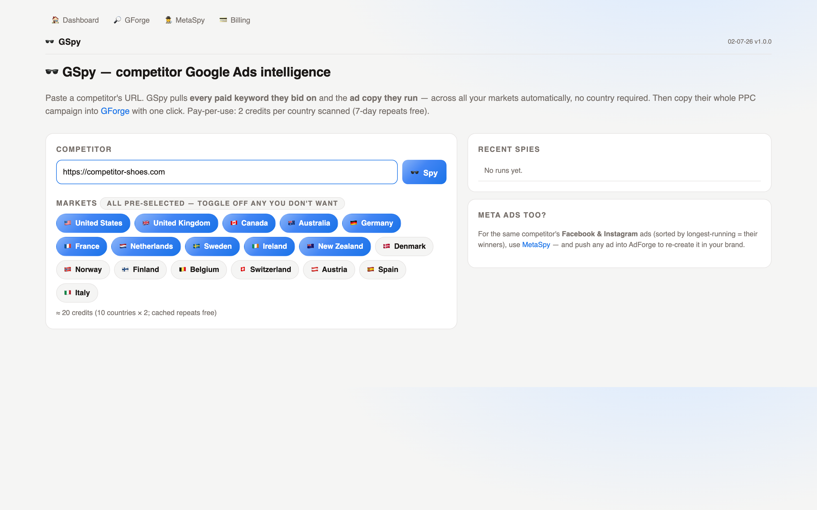Image resolution: width=817 pixels, height=510 pixels.
Task: Click the version text 02-07-26 v1.0.0
Action: (749, 41)
